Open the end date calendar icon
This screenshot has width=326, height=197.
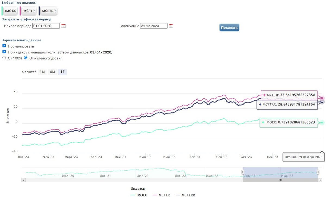(171, 26)
